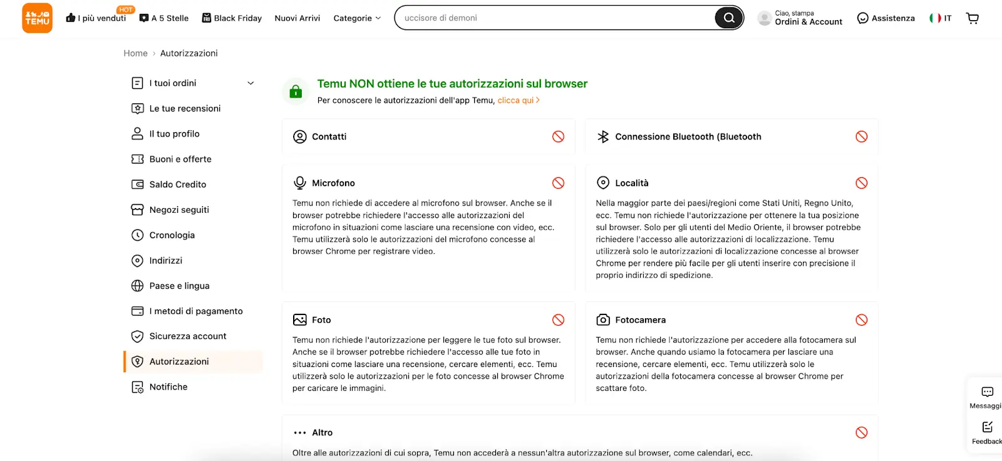1002x461 pixels.
Task: Click the Fotocamera camera icon
Action: pos(603,319)
